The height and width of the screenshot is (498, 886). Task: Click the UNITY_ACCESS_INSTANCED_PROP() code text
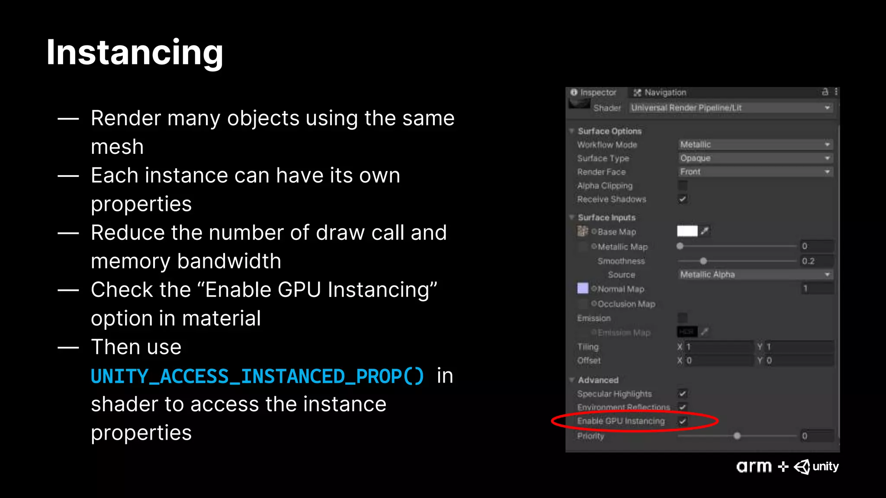tap(257, 376)
